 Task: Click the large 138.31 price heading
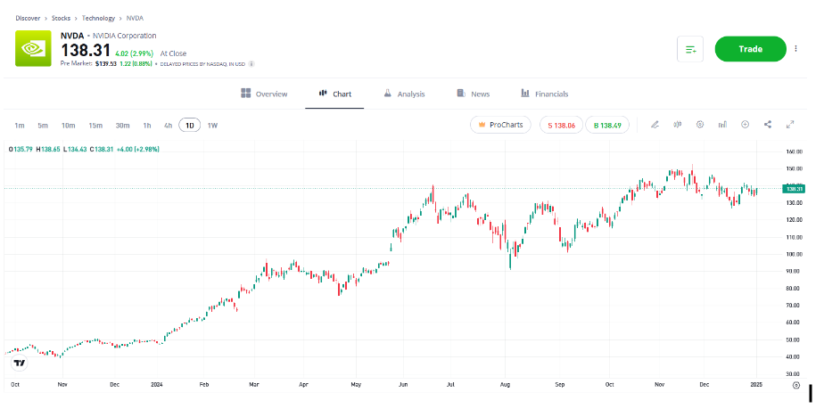(86, 51)
